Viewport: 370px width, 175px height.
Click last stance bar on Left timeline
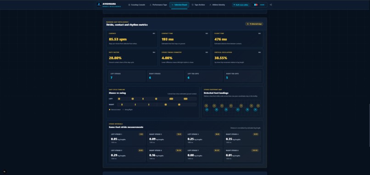(x=185, y=99)
